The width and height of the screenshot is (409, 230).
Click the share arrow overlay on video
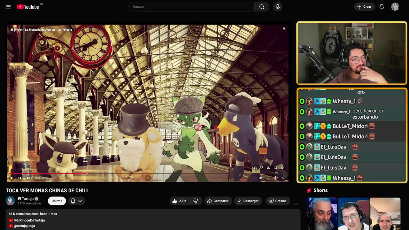click(x=282, y=167)
